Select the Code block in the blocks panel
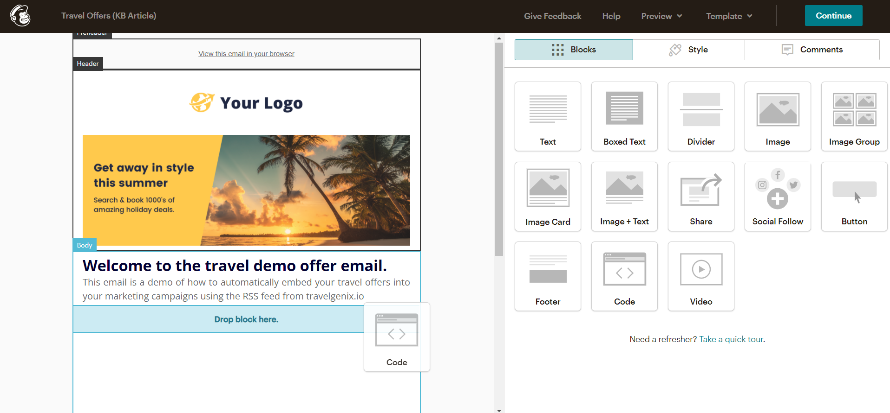 624,276
